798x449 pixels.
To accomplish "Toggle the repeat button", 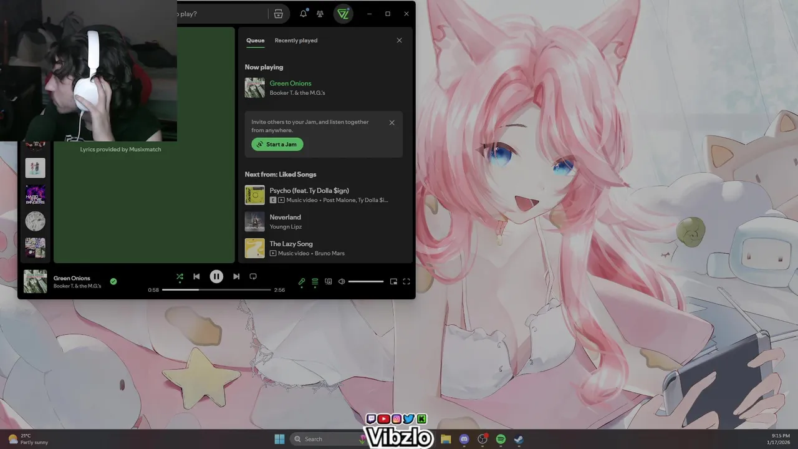I will (x=253, y=276).
